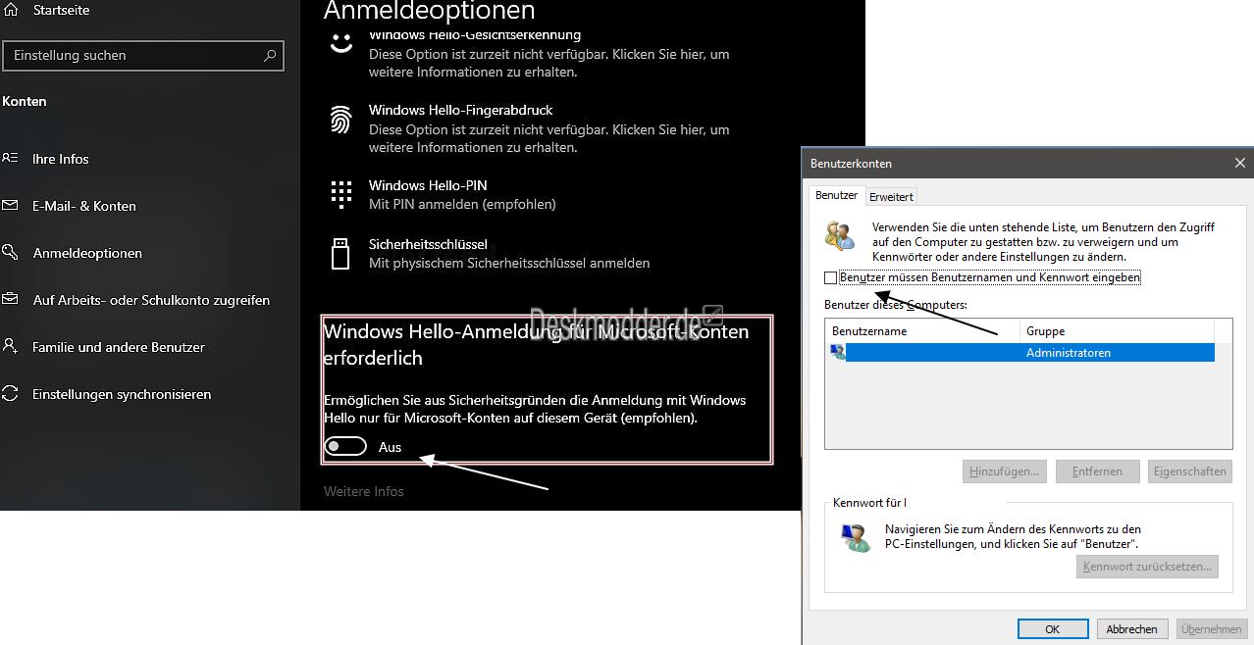Viewport: 1254px width, 645px height.
Task: Click the Anmeldeoptionen key icon in sidebar
Action: [x=10, y=253]
